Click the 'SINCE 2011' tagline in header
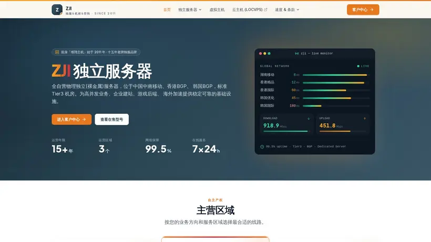 click(x=105, y=14)
